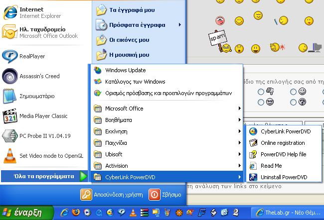This screenshot has height=220, width=324.
Task: Open PowerDVD Help file
Action: tap(284, 154)
